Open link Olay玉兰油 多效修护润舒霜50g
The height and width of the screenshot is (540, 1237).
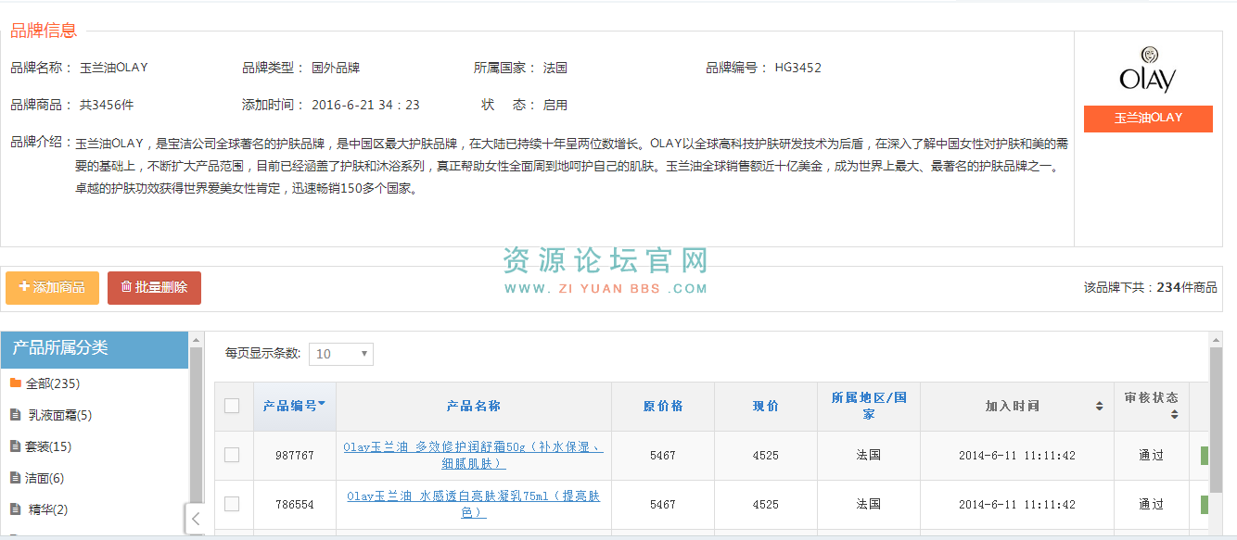474,455
